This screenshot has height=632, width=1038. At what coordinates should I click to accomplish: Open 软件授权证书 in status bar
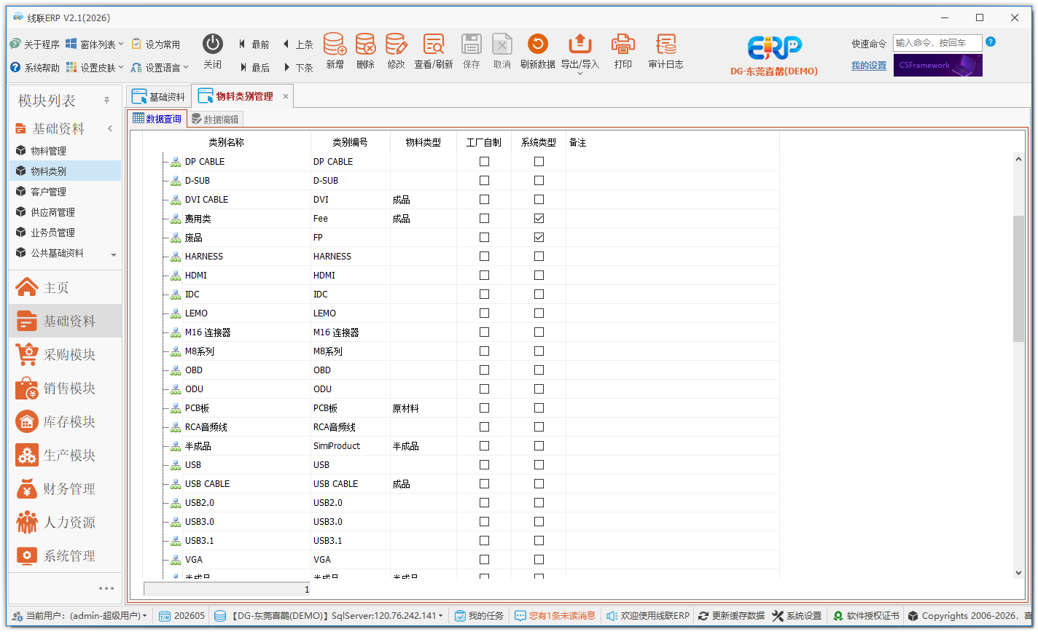[866, 616]
